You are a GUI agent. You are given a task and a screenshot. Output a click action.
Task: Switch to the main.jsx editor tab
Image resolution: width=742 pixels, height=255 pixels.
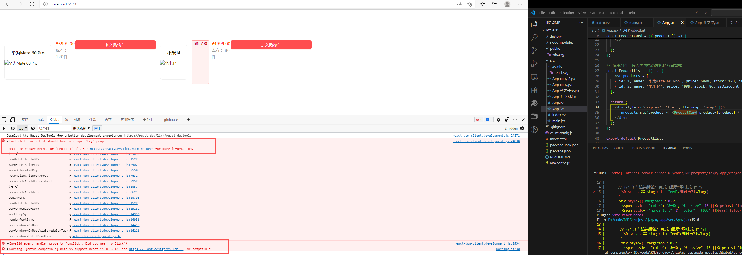coord(635,23)
